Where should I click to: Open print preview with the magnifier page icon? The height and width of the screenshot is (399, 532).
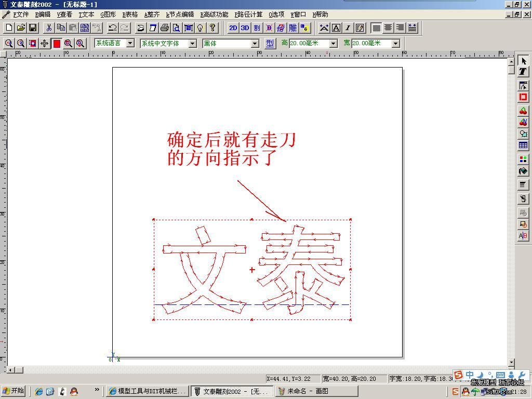[177, 28]
